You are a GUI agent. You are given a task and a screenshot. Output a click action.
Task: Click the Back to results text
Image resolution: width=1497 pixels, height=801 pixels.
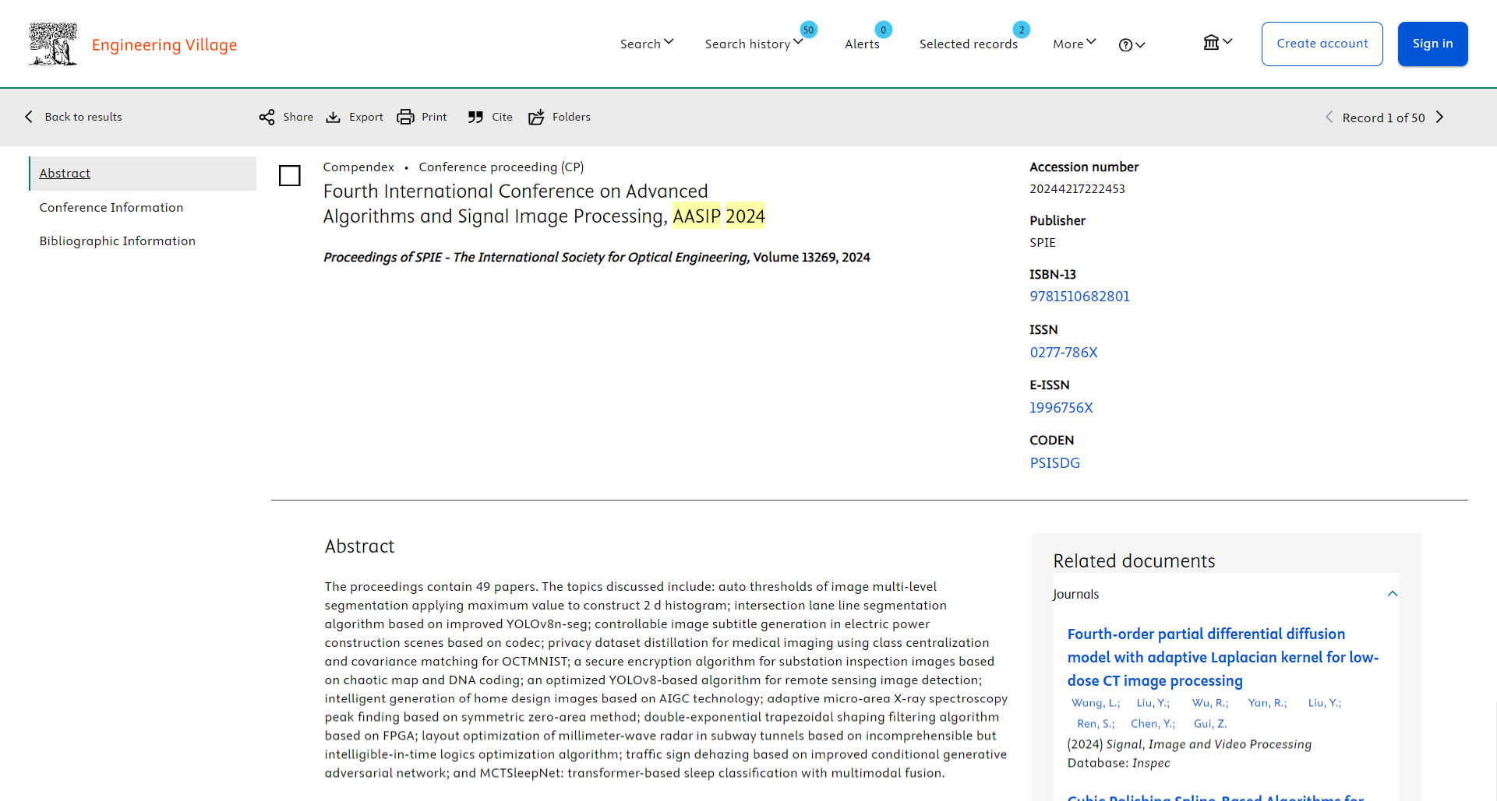pos(83,118)
